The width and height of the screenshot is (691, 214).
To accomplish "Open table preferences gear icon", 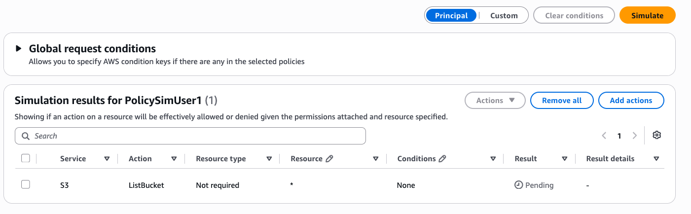I will tap(656, 135).
